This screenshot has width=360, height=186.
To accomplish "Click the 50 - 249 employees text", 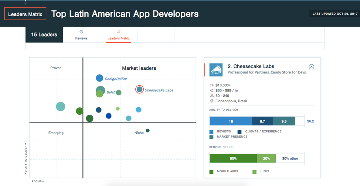I will (222, 96).
